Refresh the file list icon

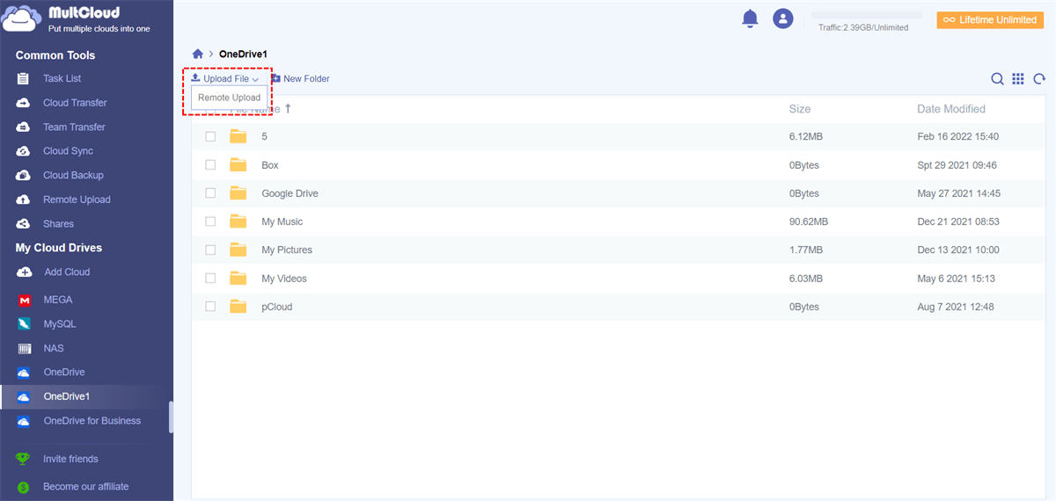tap(1039, 79)
